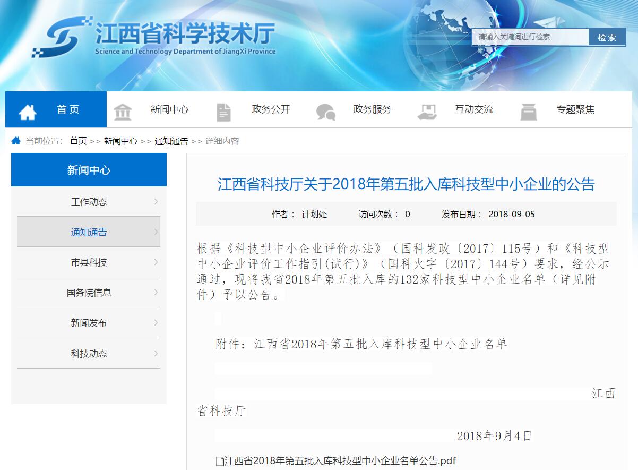The width and height of the screenshot is (638, 470).
Task: Click the 附件 line listing the enterprise roster
Action: 361,344
